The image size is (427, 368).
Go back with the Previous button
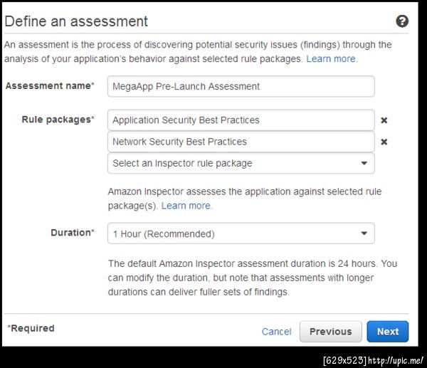[x=330, y=332]
